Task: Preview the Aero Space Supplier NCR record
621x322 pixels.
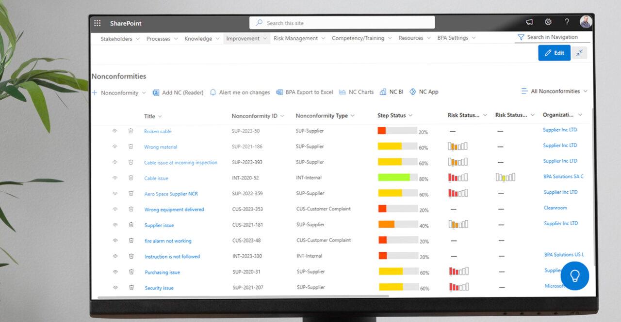Action: (115, 193)
